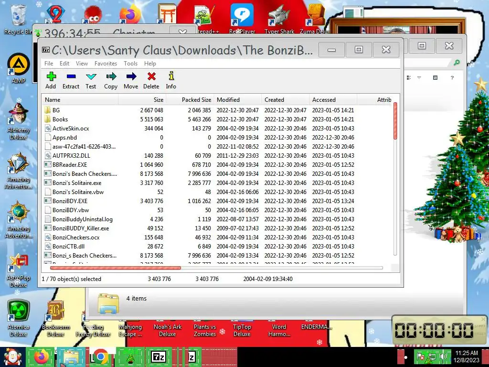
Task: Sort list by Accessed column header
Action: 333,100
